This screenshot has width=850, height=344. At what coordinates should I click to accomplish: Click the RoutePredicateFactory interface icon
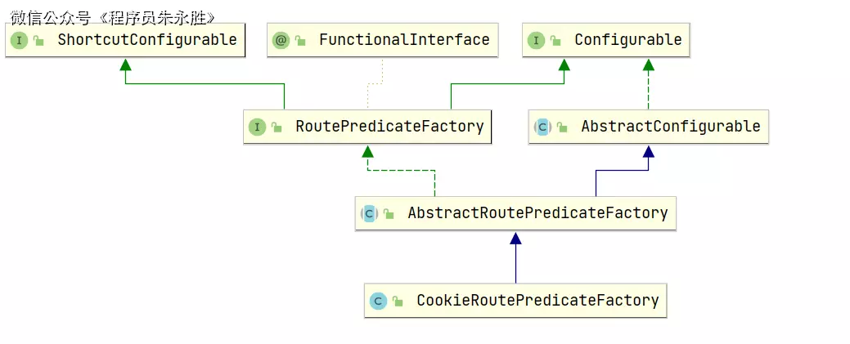pos(258,127)
